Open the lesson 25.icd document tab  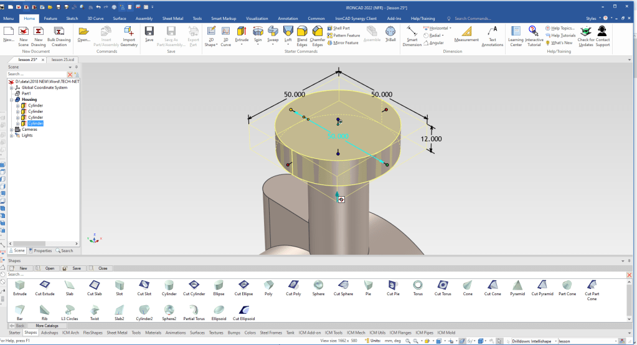click(62, 59)
